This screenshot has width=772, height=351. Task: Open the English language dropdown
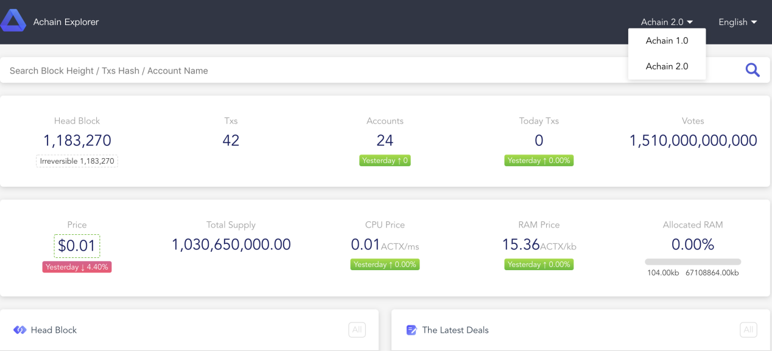(737, 22)
